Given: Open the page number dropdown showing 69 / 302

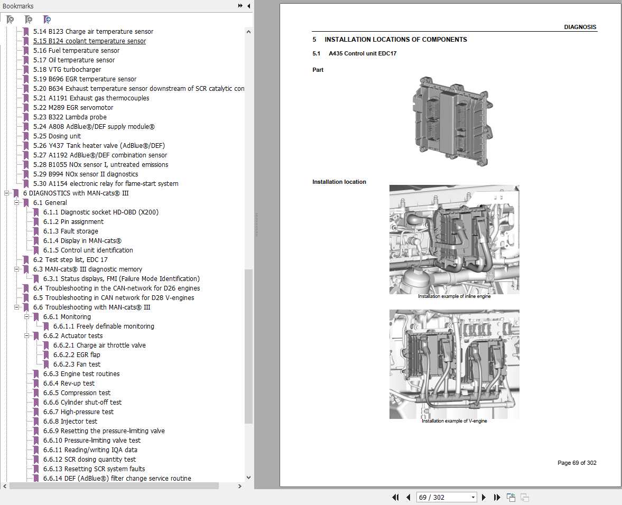Looking at the screenshot, I should coord(473,497).
